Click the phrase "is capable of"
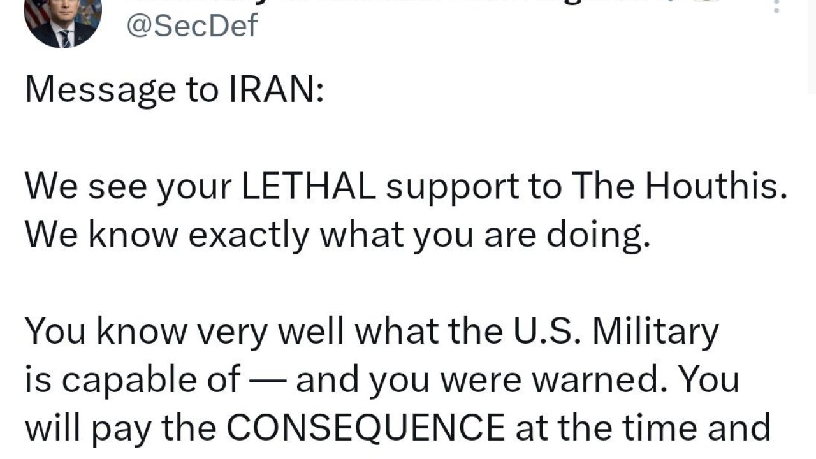The image size is (816, 459). point(133,380)
